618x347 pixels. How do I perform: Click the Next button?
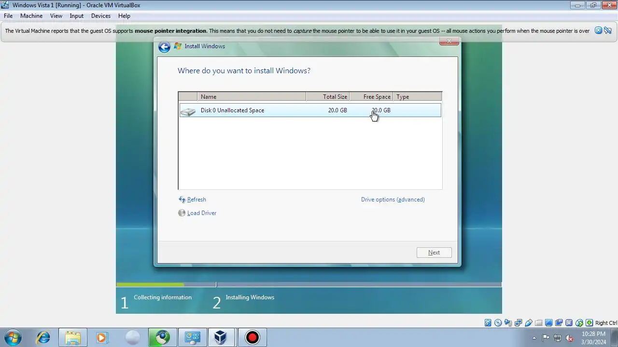click(434, 253)
